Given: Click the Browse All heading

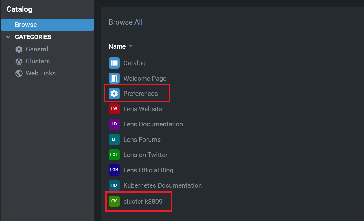Looking at the screenshot, I should [x=125, y=22].
